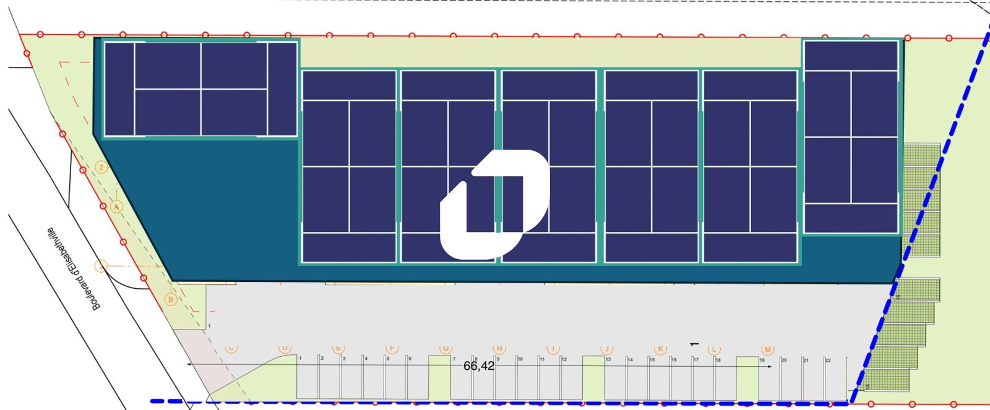The width and height of the screenshot is (990, 410).
Task: Click the white logo in the center
Action: pyautogui.click(x=494, y=203)
